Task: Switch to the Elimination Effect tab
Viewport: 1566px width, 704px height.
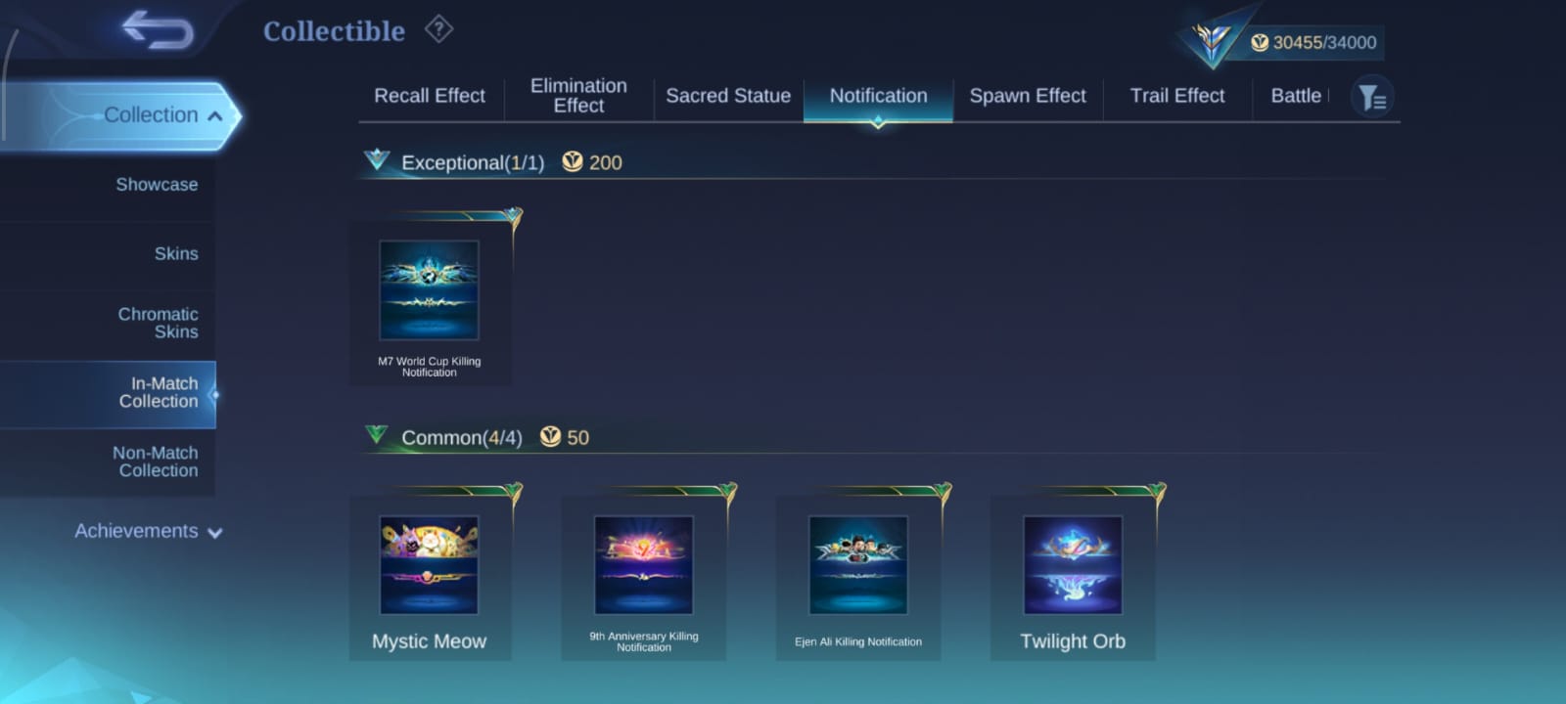Action: 578,96
